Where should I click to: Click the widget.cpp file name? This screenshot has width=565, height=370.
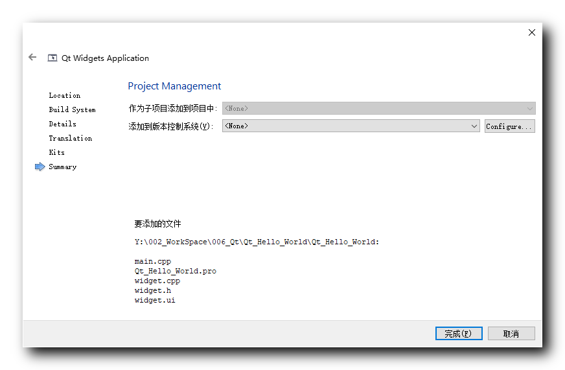click(x=157, y=281)
